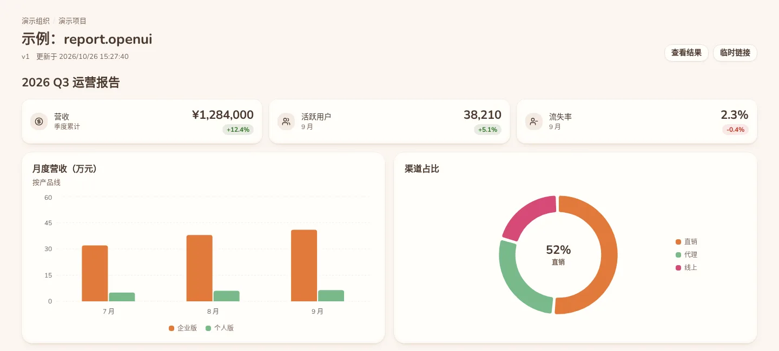The height and width of the screenshot is (351, 779).
Task: Click the 52% donut center label
Action: 558,250
